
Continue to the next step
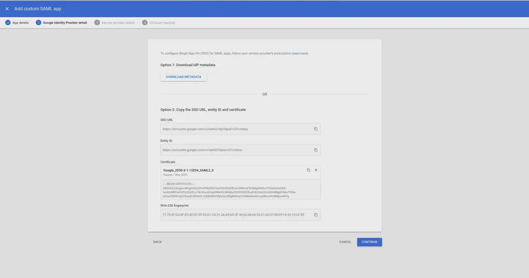369,242
